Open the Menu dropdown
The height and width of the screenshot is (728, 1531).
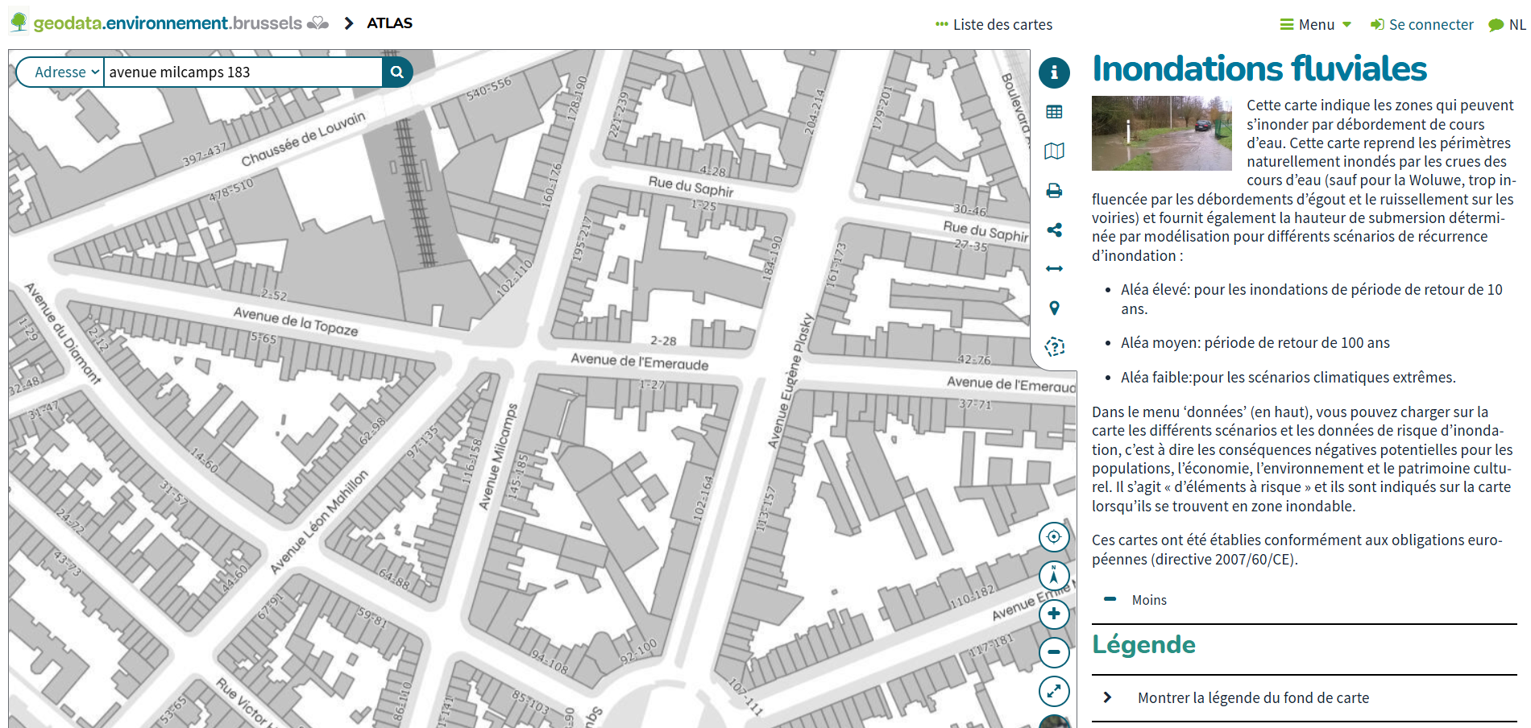click(1316, 25)
